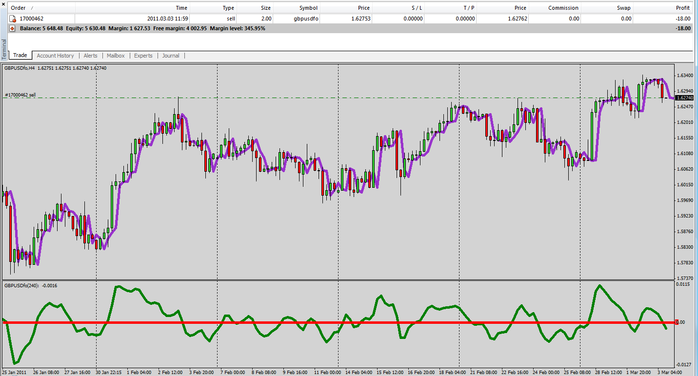Click the open price 1.62753
This screenshot has width=698, height=376.
[360, 19]
